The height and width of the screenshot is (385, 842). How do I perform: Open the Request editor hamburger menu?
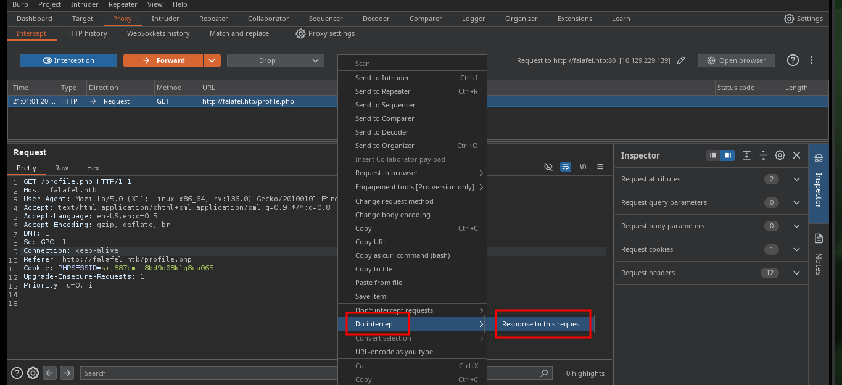pyautogui.click(x=600, y=167)
